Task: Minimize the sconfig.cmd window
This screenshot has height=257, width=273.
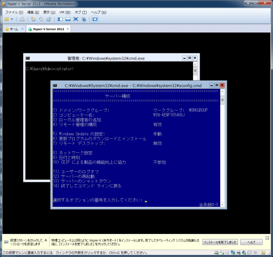Action: (x=211, y=85)
